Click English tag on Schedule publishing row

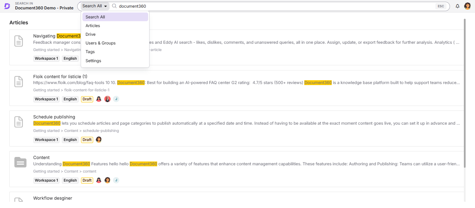70,140
